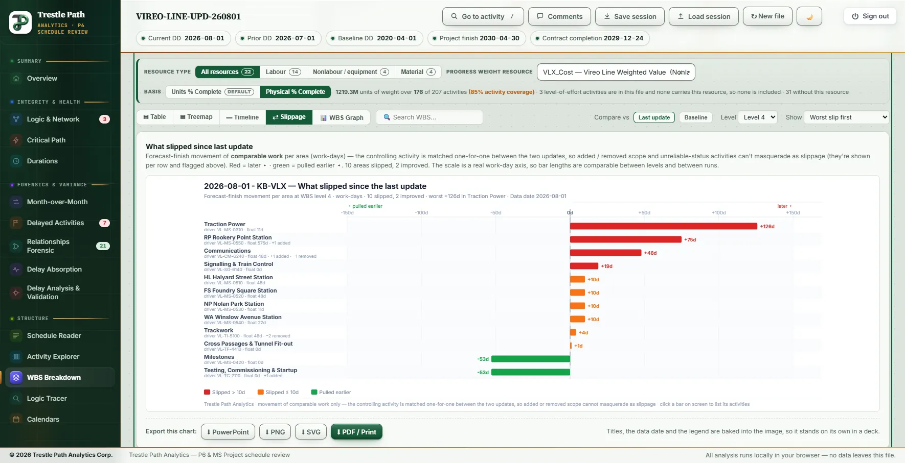Export the chart to PowerPoint
This screenshot has height=463, width=905.
click(228, 432)
